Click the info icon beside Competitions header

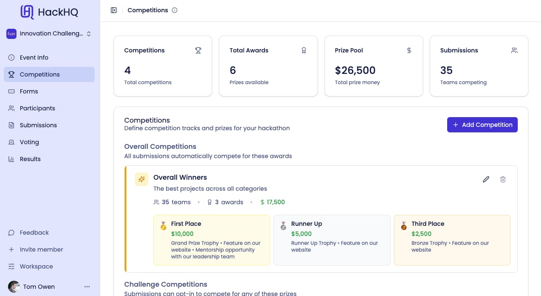pyautogui.click(x=175, y=10)
